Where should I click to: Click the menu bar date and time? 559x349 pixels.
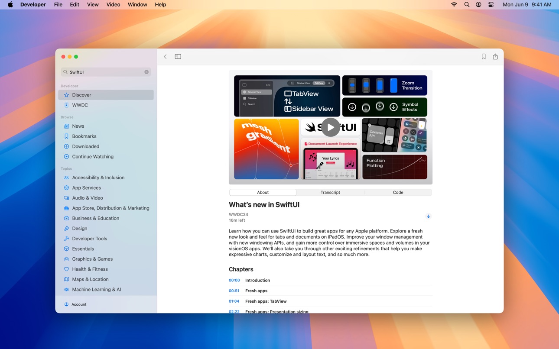[x=527, y=4]
